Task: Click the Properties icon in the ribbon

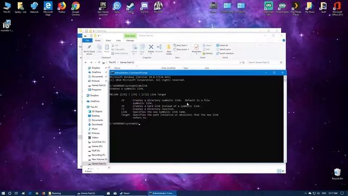Action: coord(196,47)
